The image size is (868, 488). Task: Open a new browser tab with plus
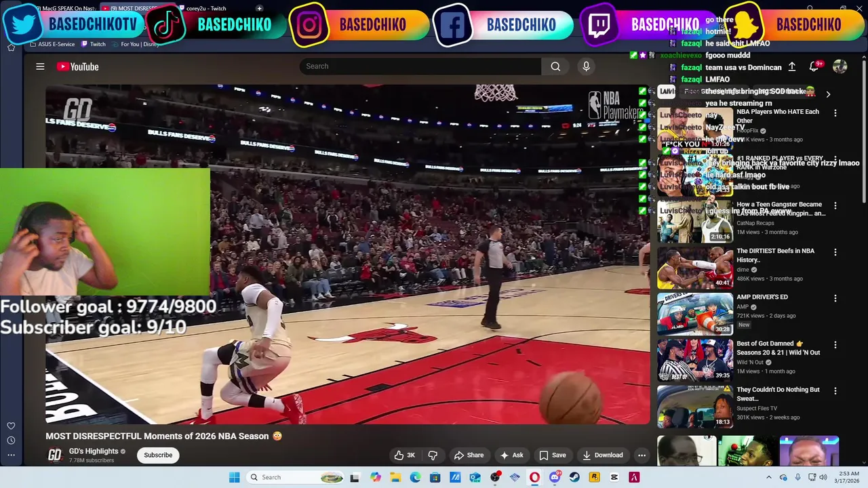pyautogui.click(x=259, y=8)
